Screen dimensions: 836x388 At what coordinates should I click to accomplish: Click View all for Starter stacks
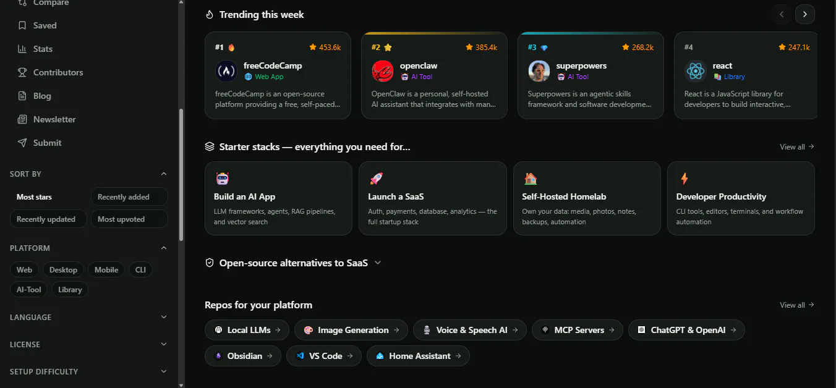click(797, 147)
